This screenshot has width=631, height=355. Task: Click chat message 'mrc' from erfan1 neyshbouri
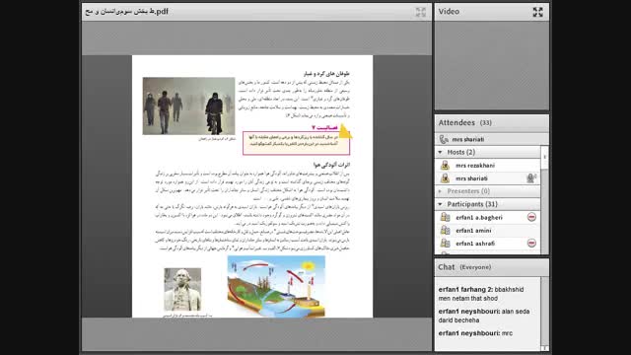point(475,333)
